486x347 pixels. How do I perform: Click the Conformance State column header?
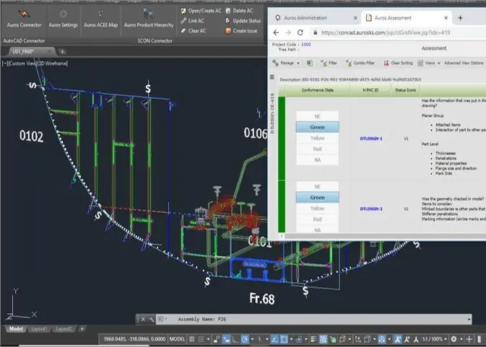tap(318, 90)
